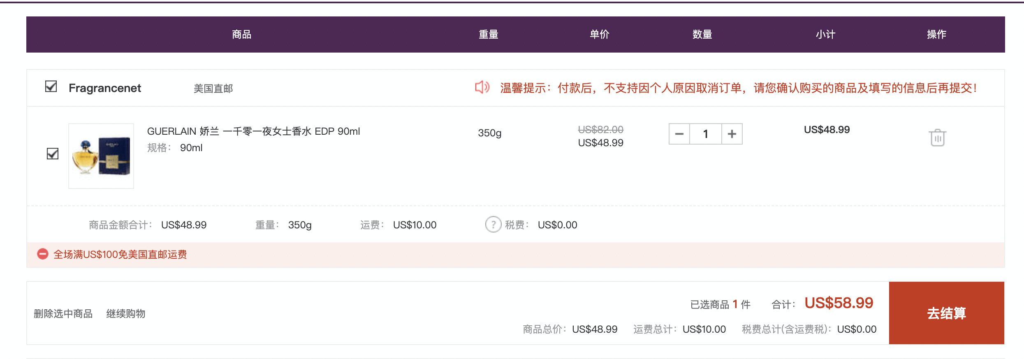Click the bold US$48.99 subtotal in item row
Image resolution: width=1024 pixels, height=359 pixels.
click(x=827, y=130)
